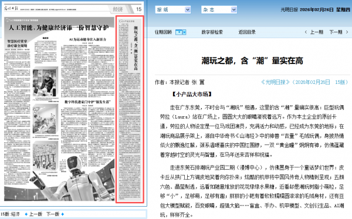Open 智慧医疗贯穿诊疗康全周期 article on page
The height and width of the screenshot is (219, 352).
coord(17,43)
